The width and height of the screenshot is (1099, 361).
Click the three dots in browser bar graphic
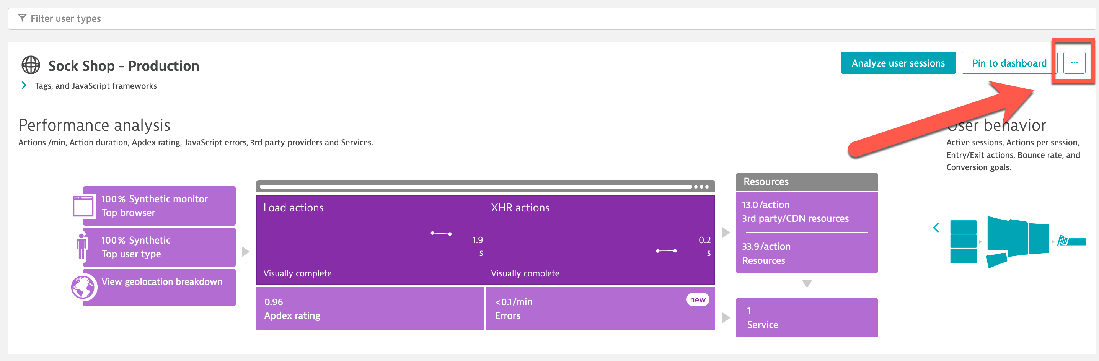(x=701, y=187)
